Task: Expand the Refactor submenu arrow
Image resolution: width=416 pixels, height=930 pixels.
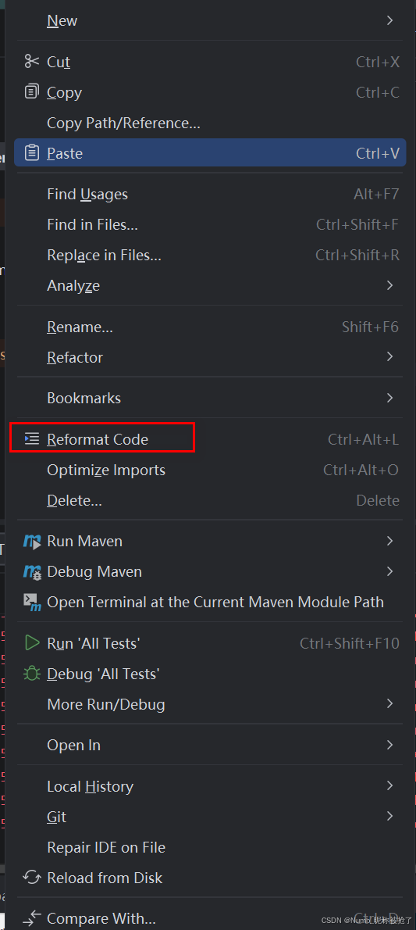Action: click(389, 356)
